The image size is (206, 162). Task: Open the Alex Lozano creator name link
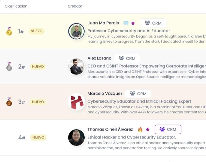pyautogui.click(x=99, y=58)
